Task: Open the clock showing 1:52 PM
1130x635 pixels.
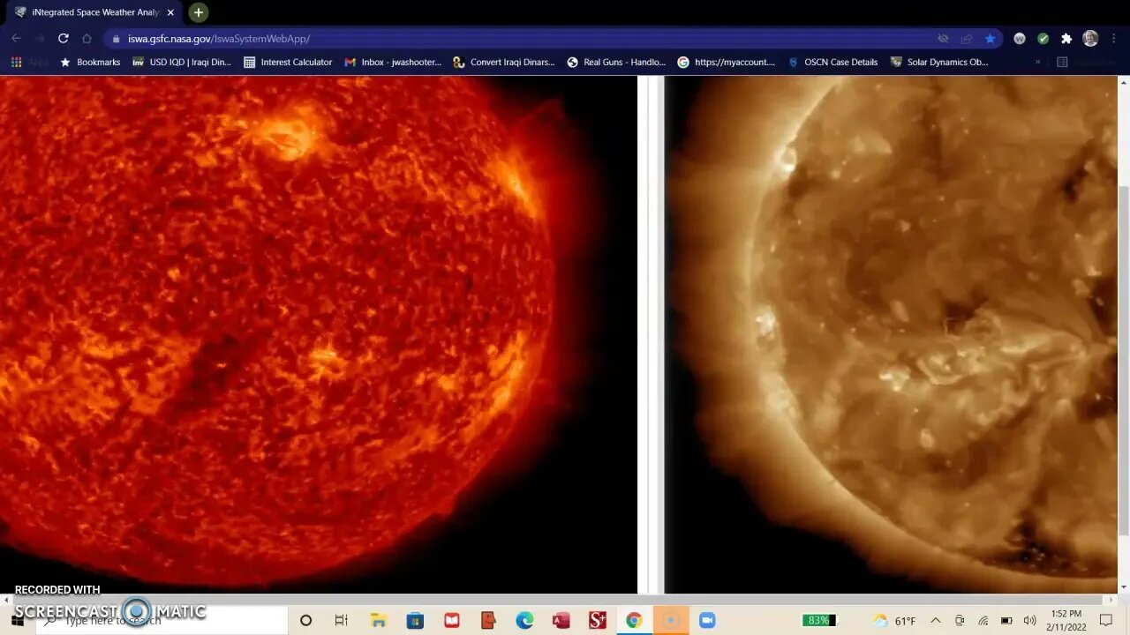Action: [1066, 621]
